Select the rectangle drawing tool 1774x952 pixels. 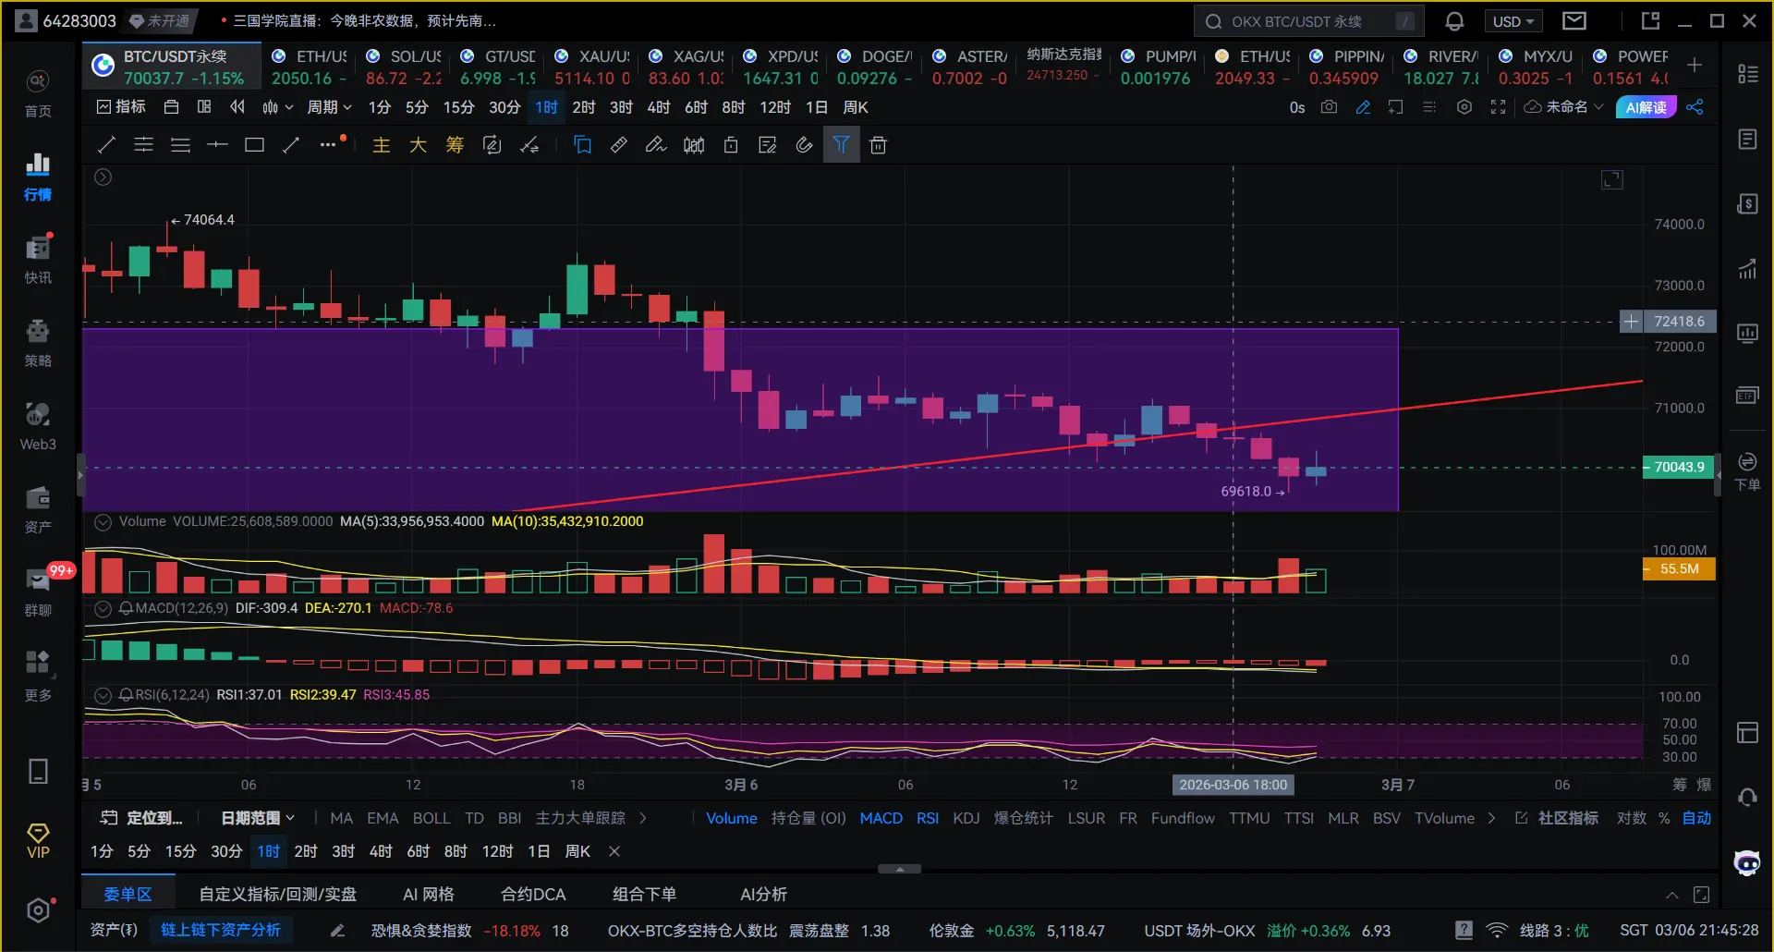[254, 145]
